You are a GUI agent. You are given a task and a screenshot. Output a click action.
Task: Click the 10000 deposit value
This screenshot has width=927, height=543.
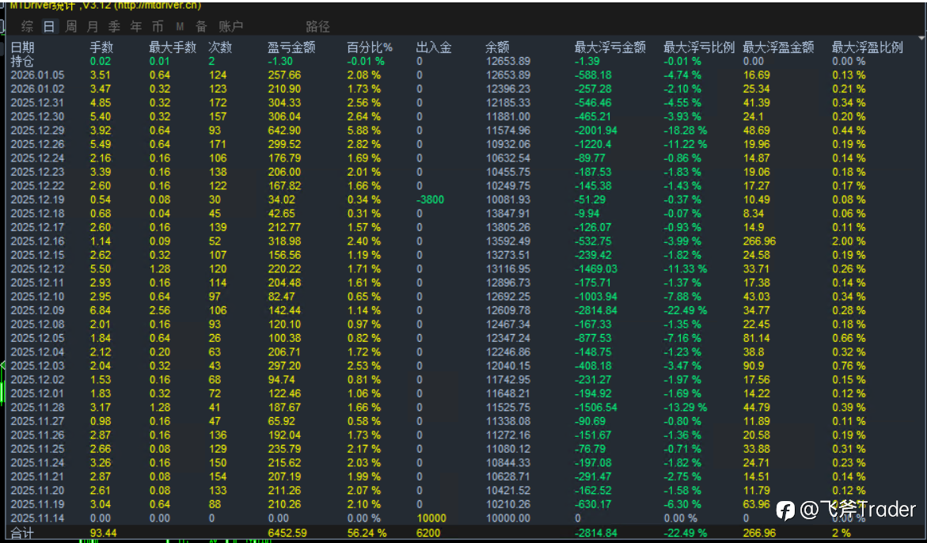(431, 518)
